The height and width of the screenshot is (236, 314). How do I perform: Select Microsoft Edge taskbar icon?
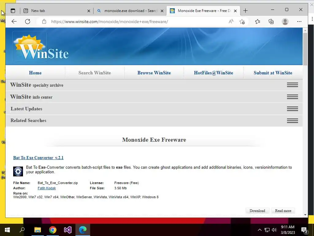click(x=83, y=230)
